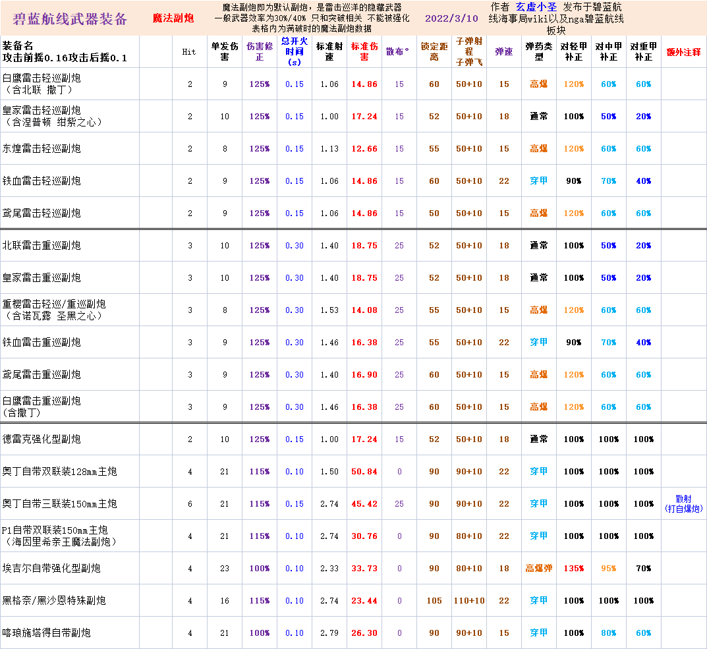Click the date 2022/3/10

click(451, 18)
